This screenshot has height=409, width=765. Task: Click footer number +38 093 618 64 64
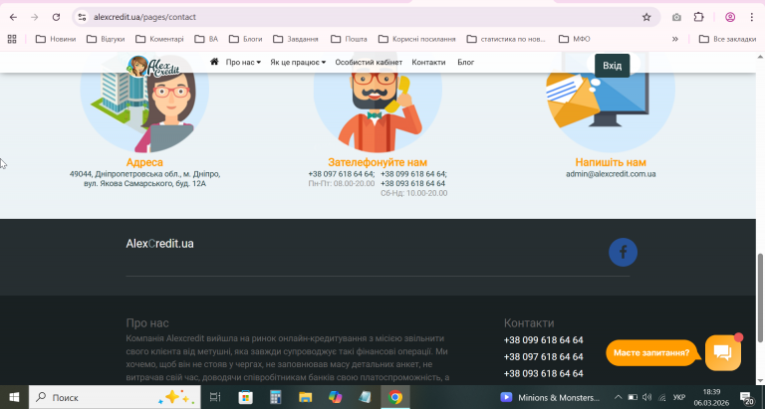(543, 373)
